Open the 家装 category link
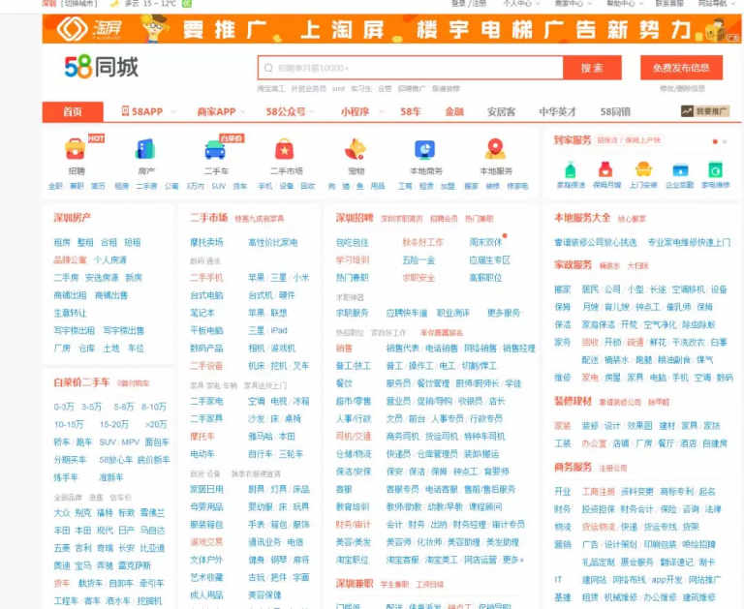 562,426
